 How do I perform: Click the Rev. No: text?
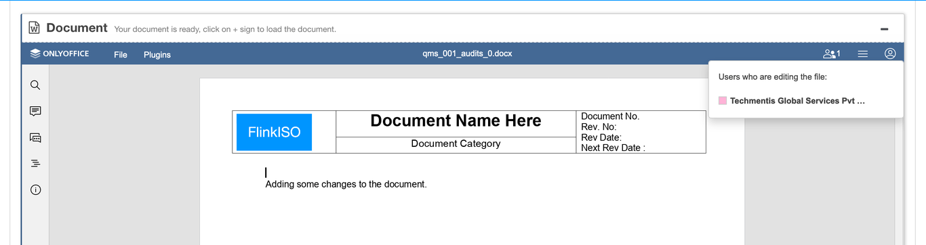coord(599,127)
